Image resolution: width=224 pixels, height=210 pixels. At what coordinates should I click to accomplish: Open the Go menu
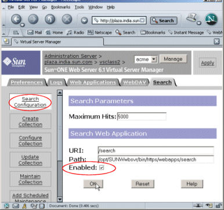point(45,7)
